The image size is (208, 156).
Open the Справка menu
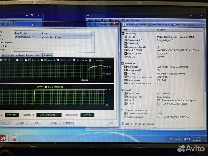click(136, 20)
